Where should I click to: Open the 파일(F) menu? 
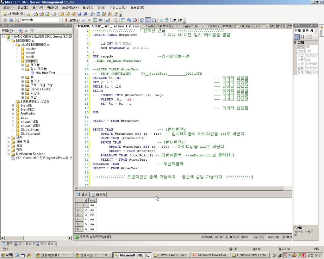coord(8,8)
